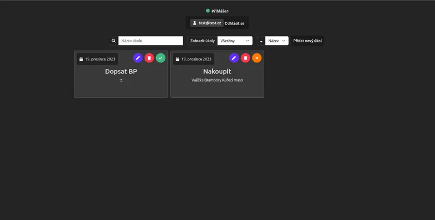
Task: Edit the Nakoupit task with pencil icon
Action: tap(234, 58)
